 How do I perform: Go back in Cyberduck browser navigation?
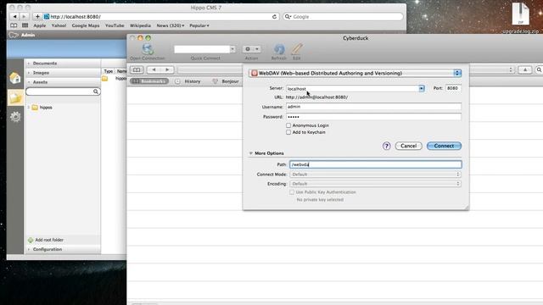point(154,69)
